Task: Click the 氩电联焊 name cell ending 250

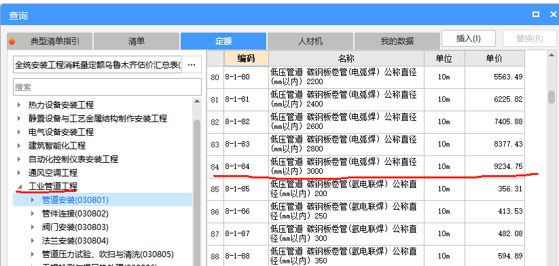Action: (x=346, y=212)
